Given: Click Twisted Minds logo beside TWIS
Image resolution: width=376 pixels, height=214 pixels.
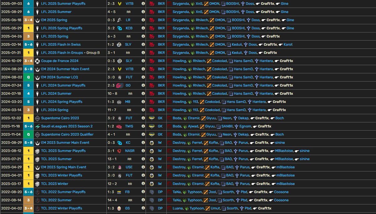Looking at the screenshot, I should 119,126.
